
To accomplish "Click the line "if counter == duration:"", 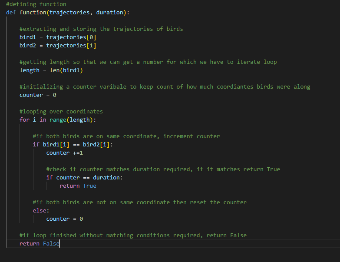I will (85, 178).
